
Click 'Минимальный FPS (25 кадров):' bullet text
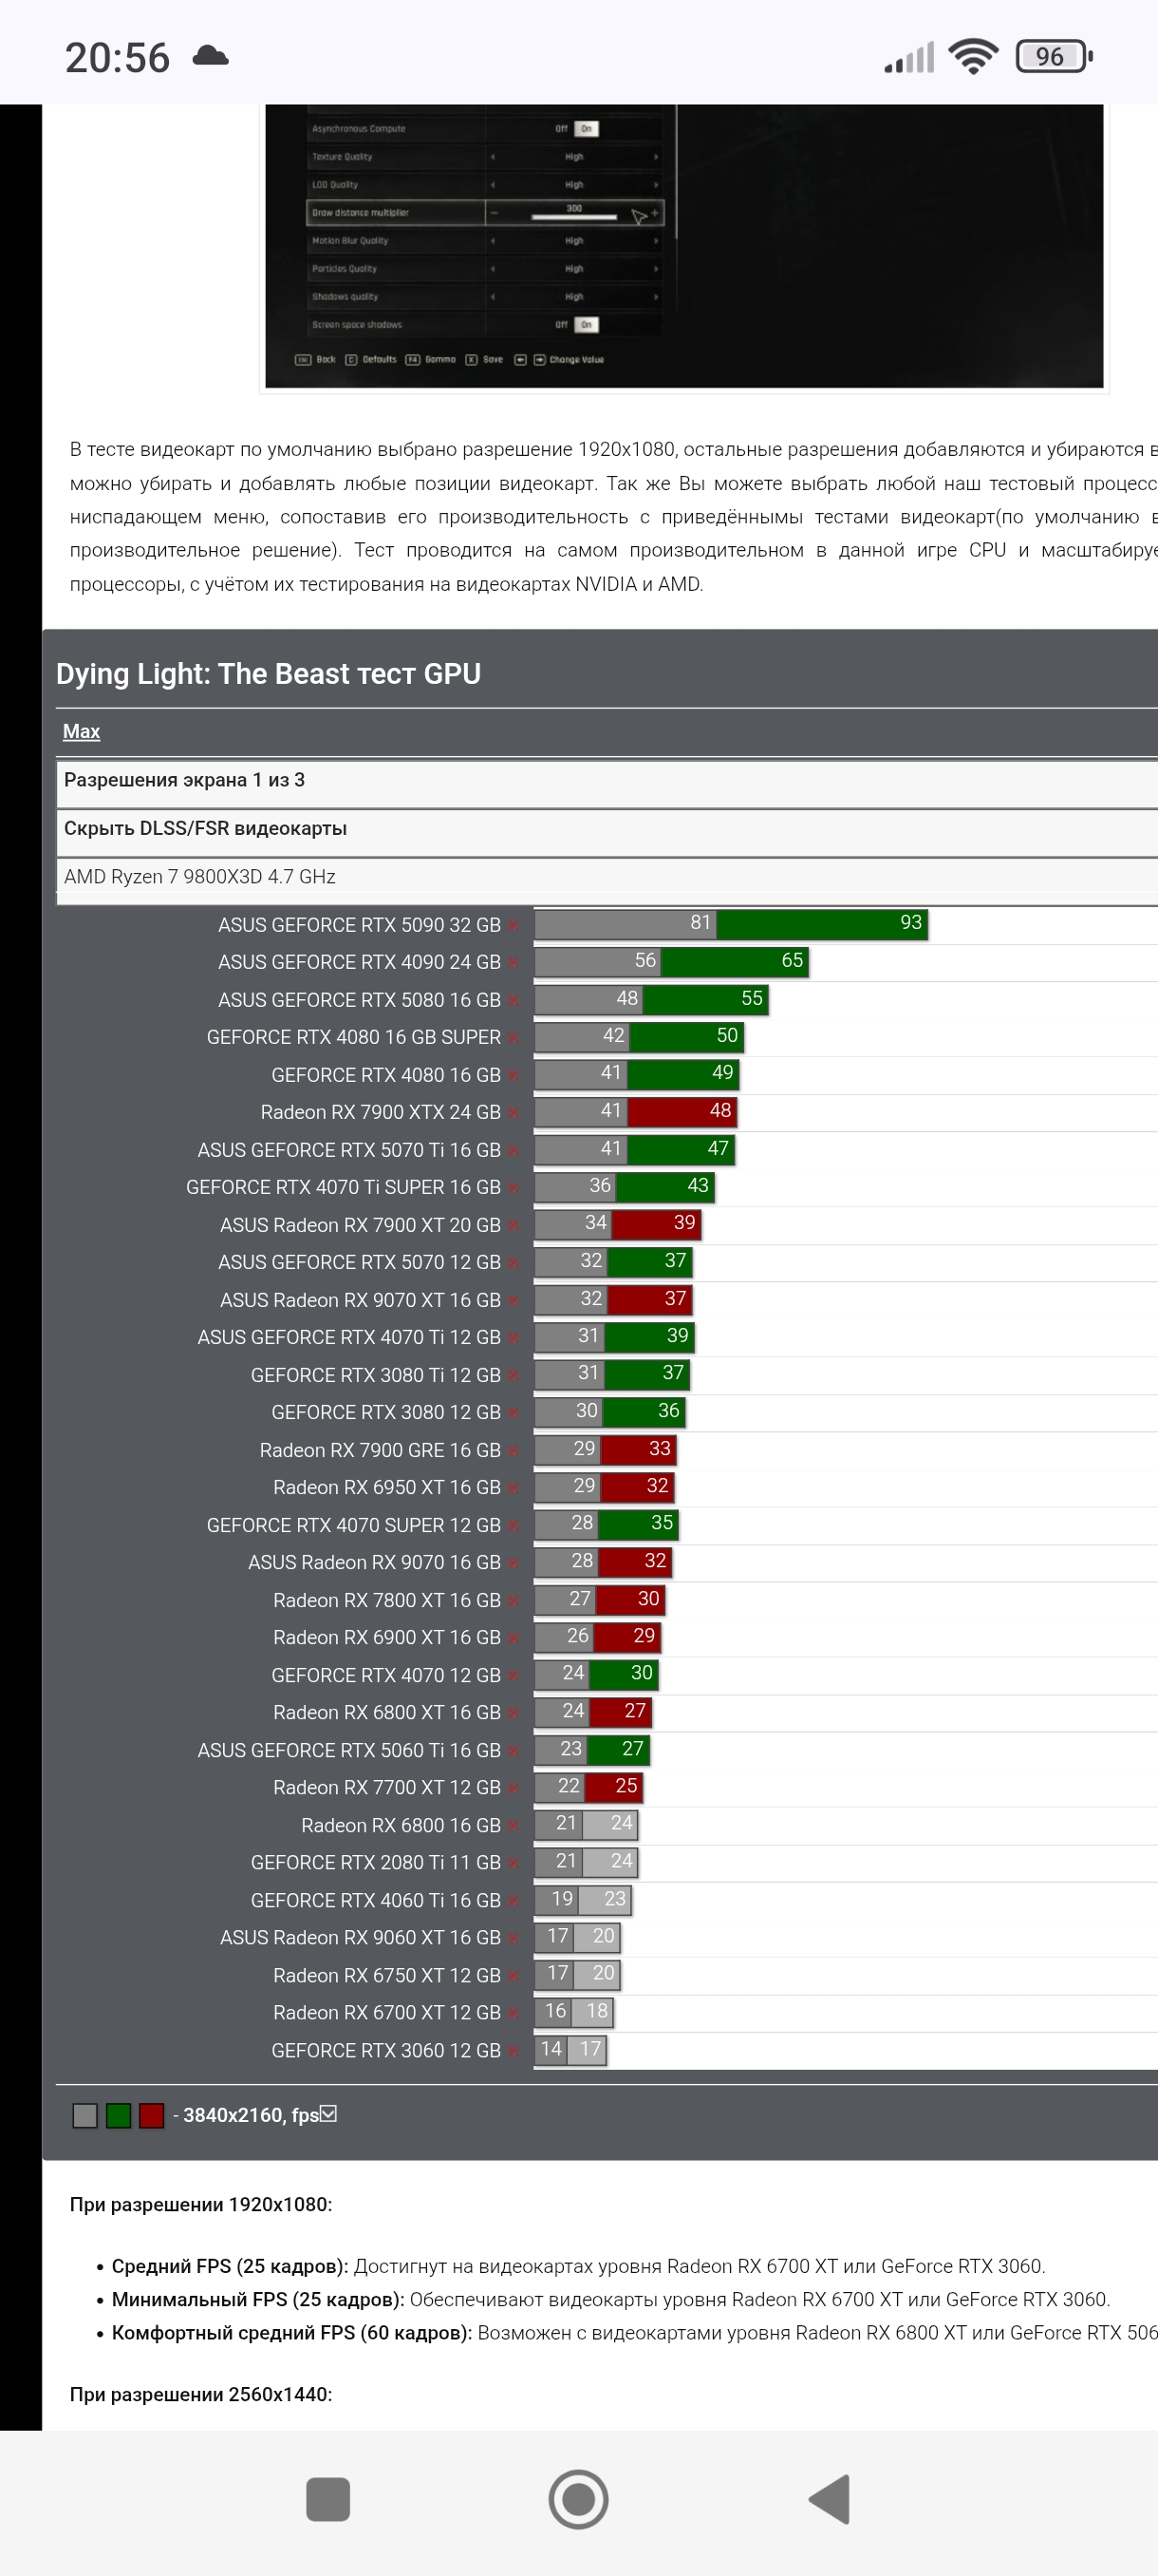(258, 2299)
